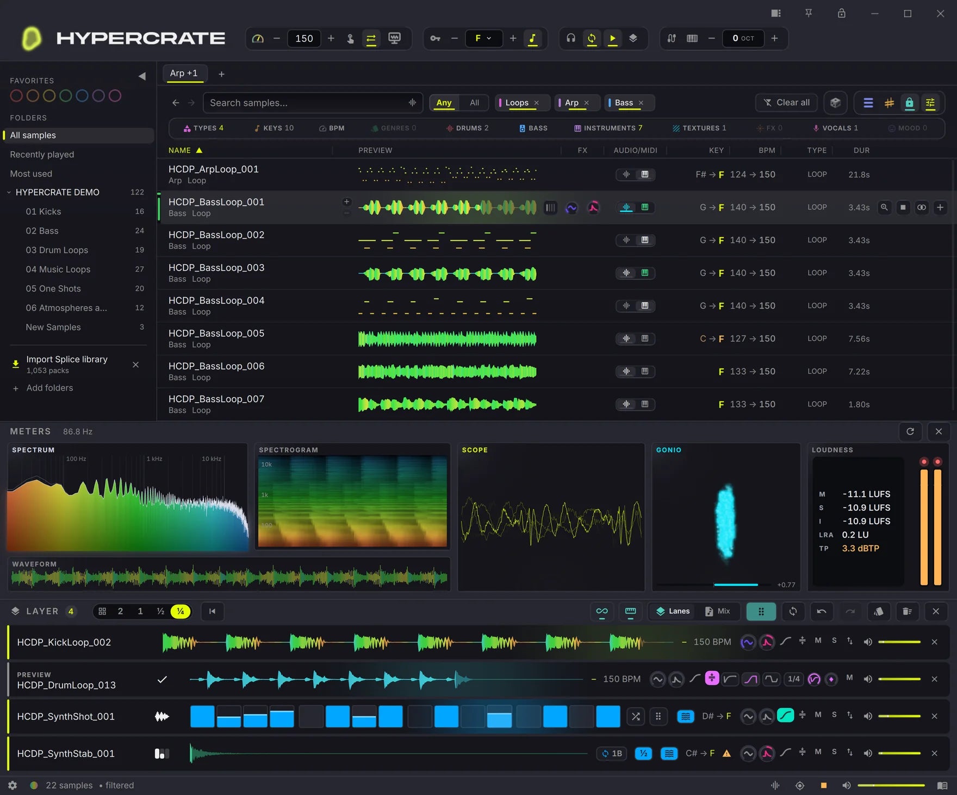957x795 pixels.
Task: Open Recently played in sidebar
Action: tap(42, 154)
